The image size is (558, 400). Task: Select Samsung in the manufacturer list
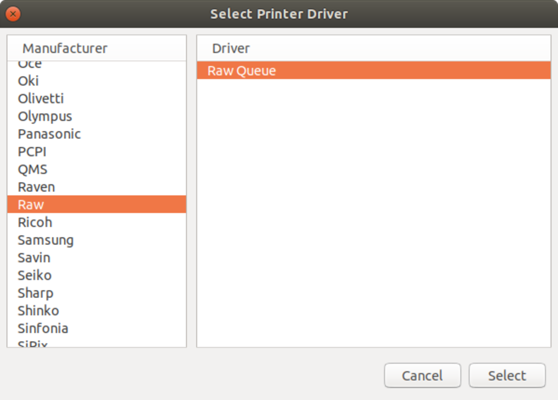pos(45,240)
